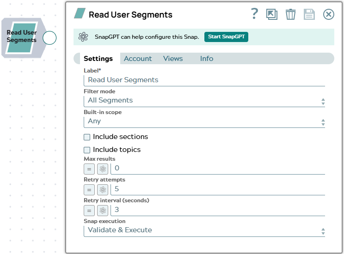Image resolution: width=344 pixels, height=254 pixels.
Task: Open the Snap execution dropdown
Action: point(204,230)
